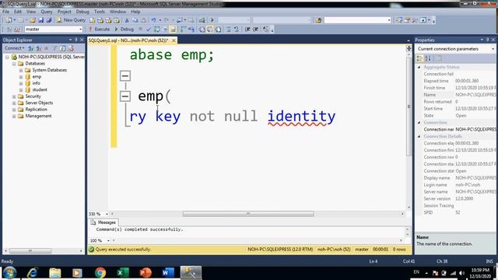Collapse the Databases tree node

[14, 64]
